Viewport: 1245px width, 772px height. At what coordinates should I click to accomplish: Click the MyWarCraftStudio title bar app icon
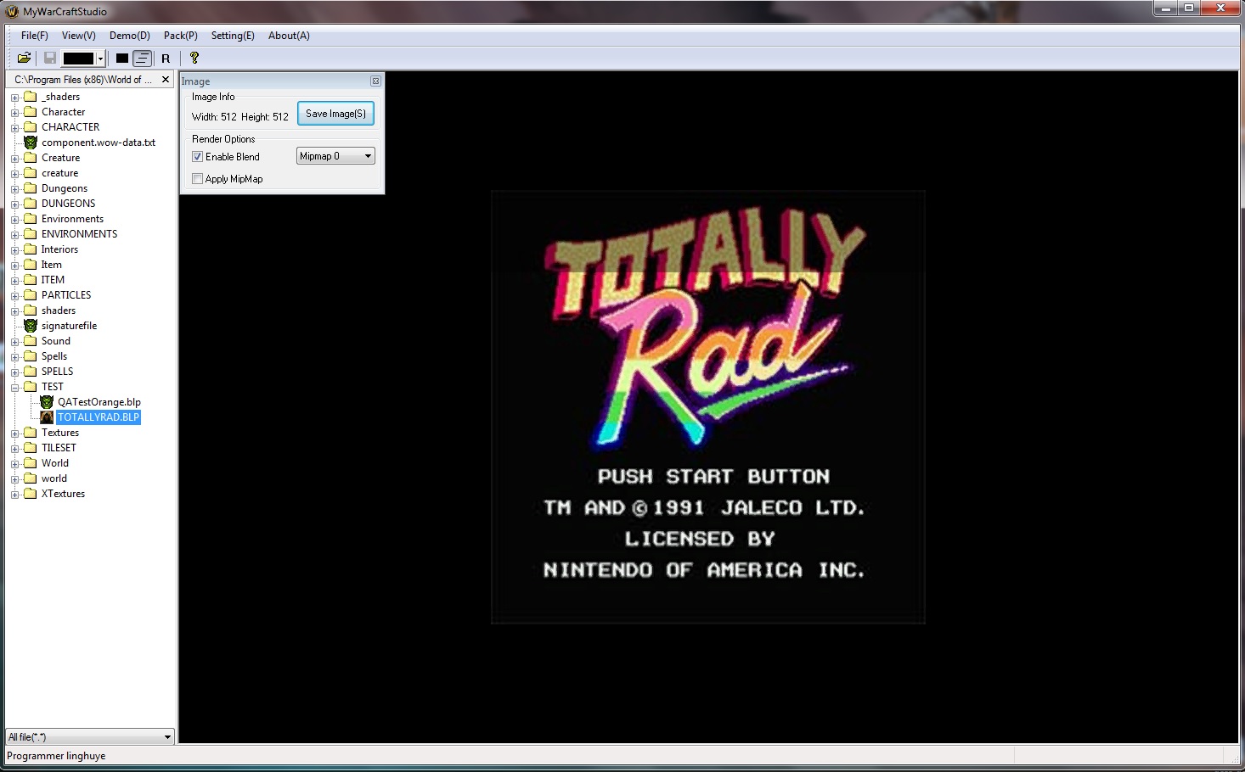(x=12, y=11)
